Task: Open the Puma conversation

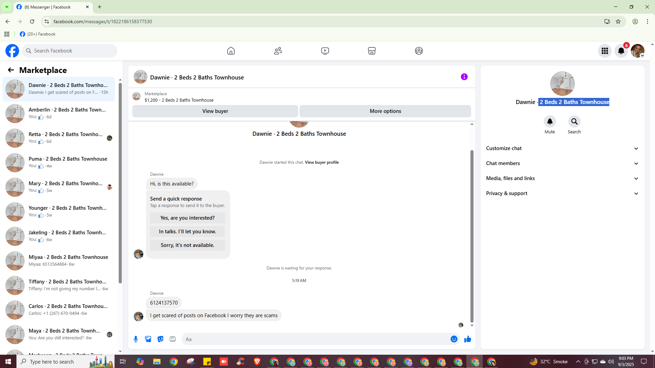Action: tap(59, 163)
